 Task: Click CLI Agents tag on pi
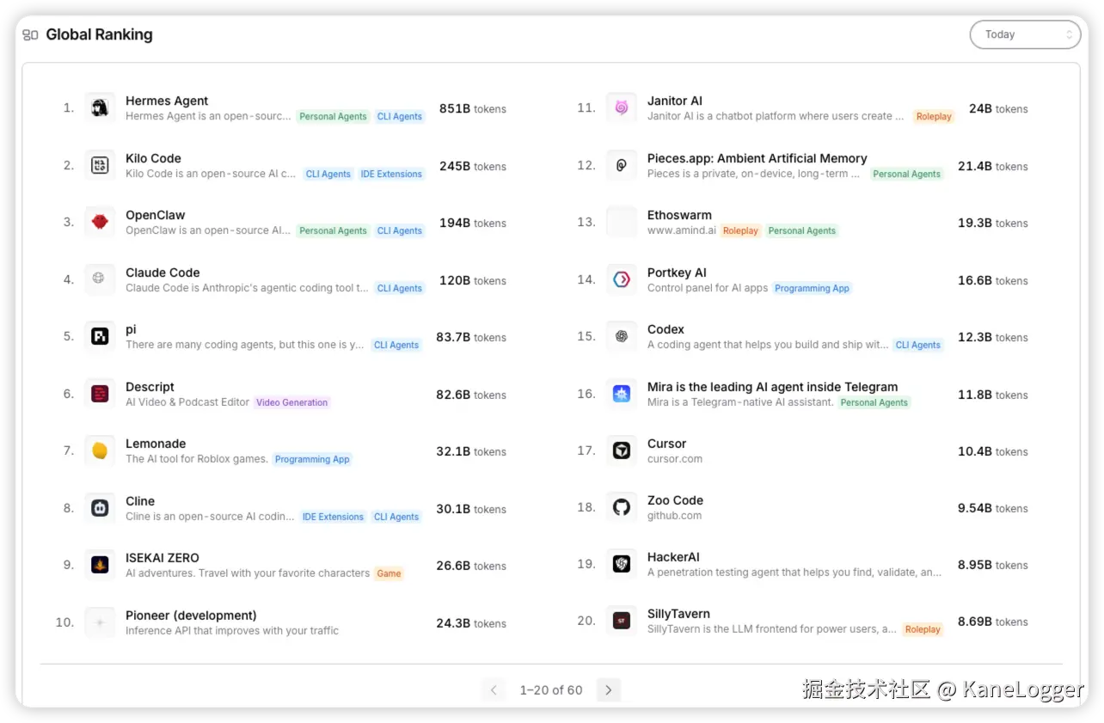pos(396,345)
